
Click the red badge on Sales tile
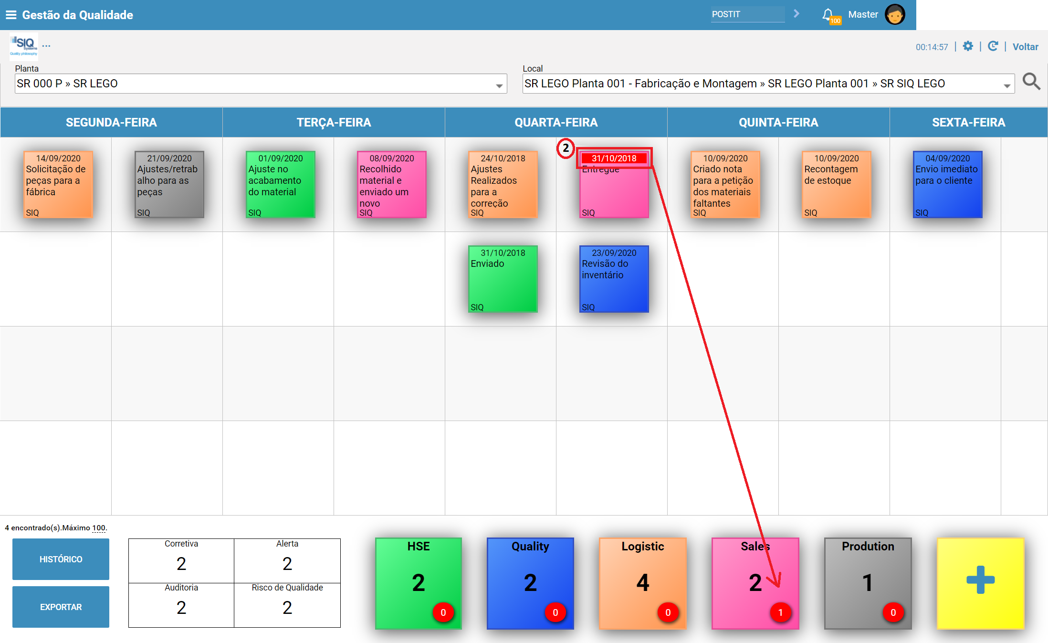[781, 612]
